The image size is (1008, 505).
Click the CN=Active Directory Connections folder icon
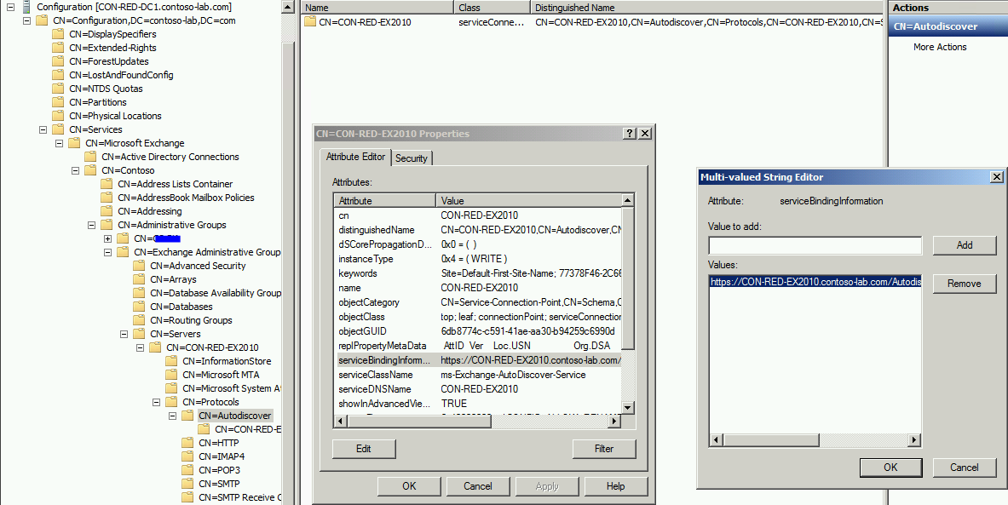point(90,157)
